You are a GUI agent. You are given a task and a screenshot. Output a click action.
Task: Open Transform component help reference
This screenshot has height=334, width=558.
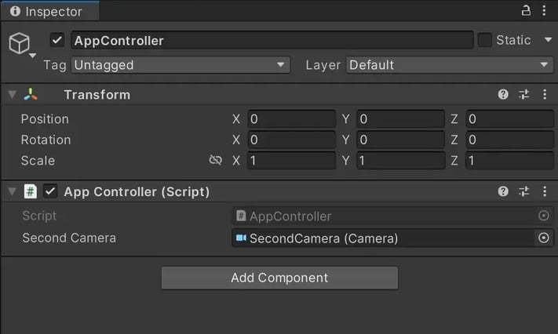(x=503, y=95)
